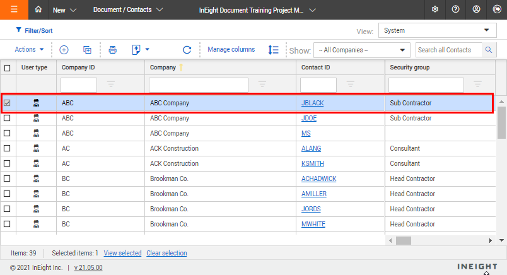Check the ACHADWICK row checkbox
Image resolution: width=507 pixels, height=275 pixels.
point(7,178)
